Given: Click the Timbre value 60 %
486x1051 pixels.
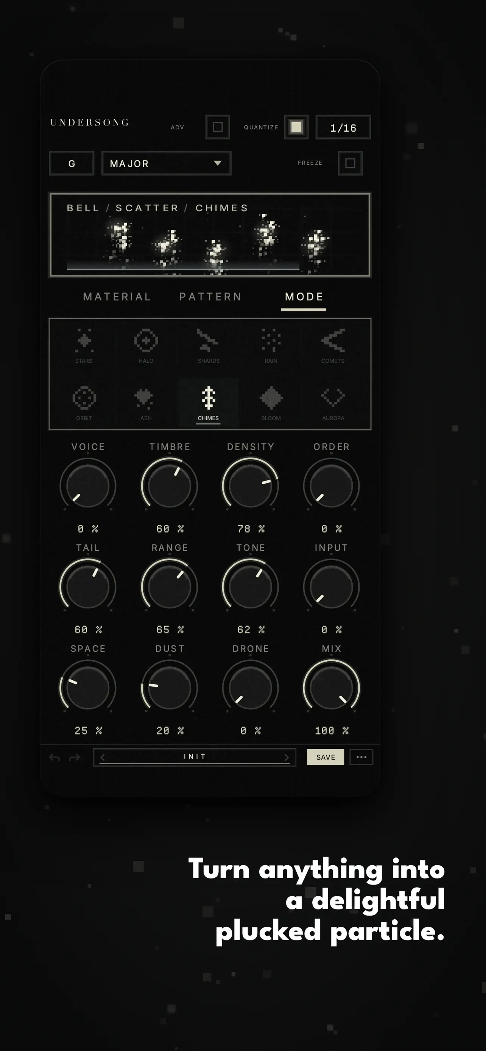Looking at the screenshot, I should pyautogui.click(x=170, y=529).
